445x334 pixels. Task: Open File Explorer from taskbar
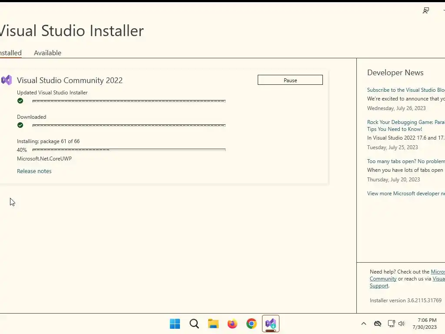pyautogui.click(x=213, y=324)
